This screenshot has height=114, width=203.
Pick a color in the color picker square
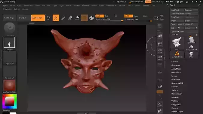(9, 101)
